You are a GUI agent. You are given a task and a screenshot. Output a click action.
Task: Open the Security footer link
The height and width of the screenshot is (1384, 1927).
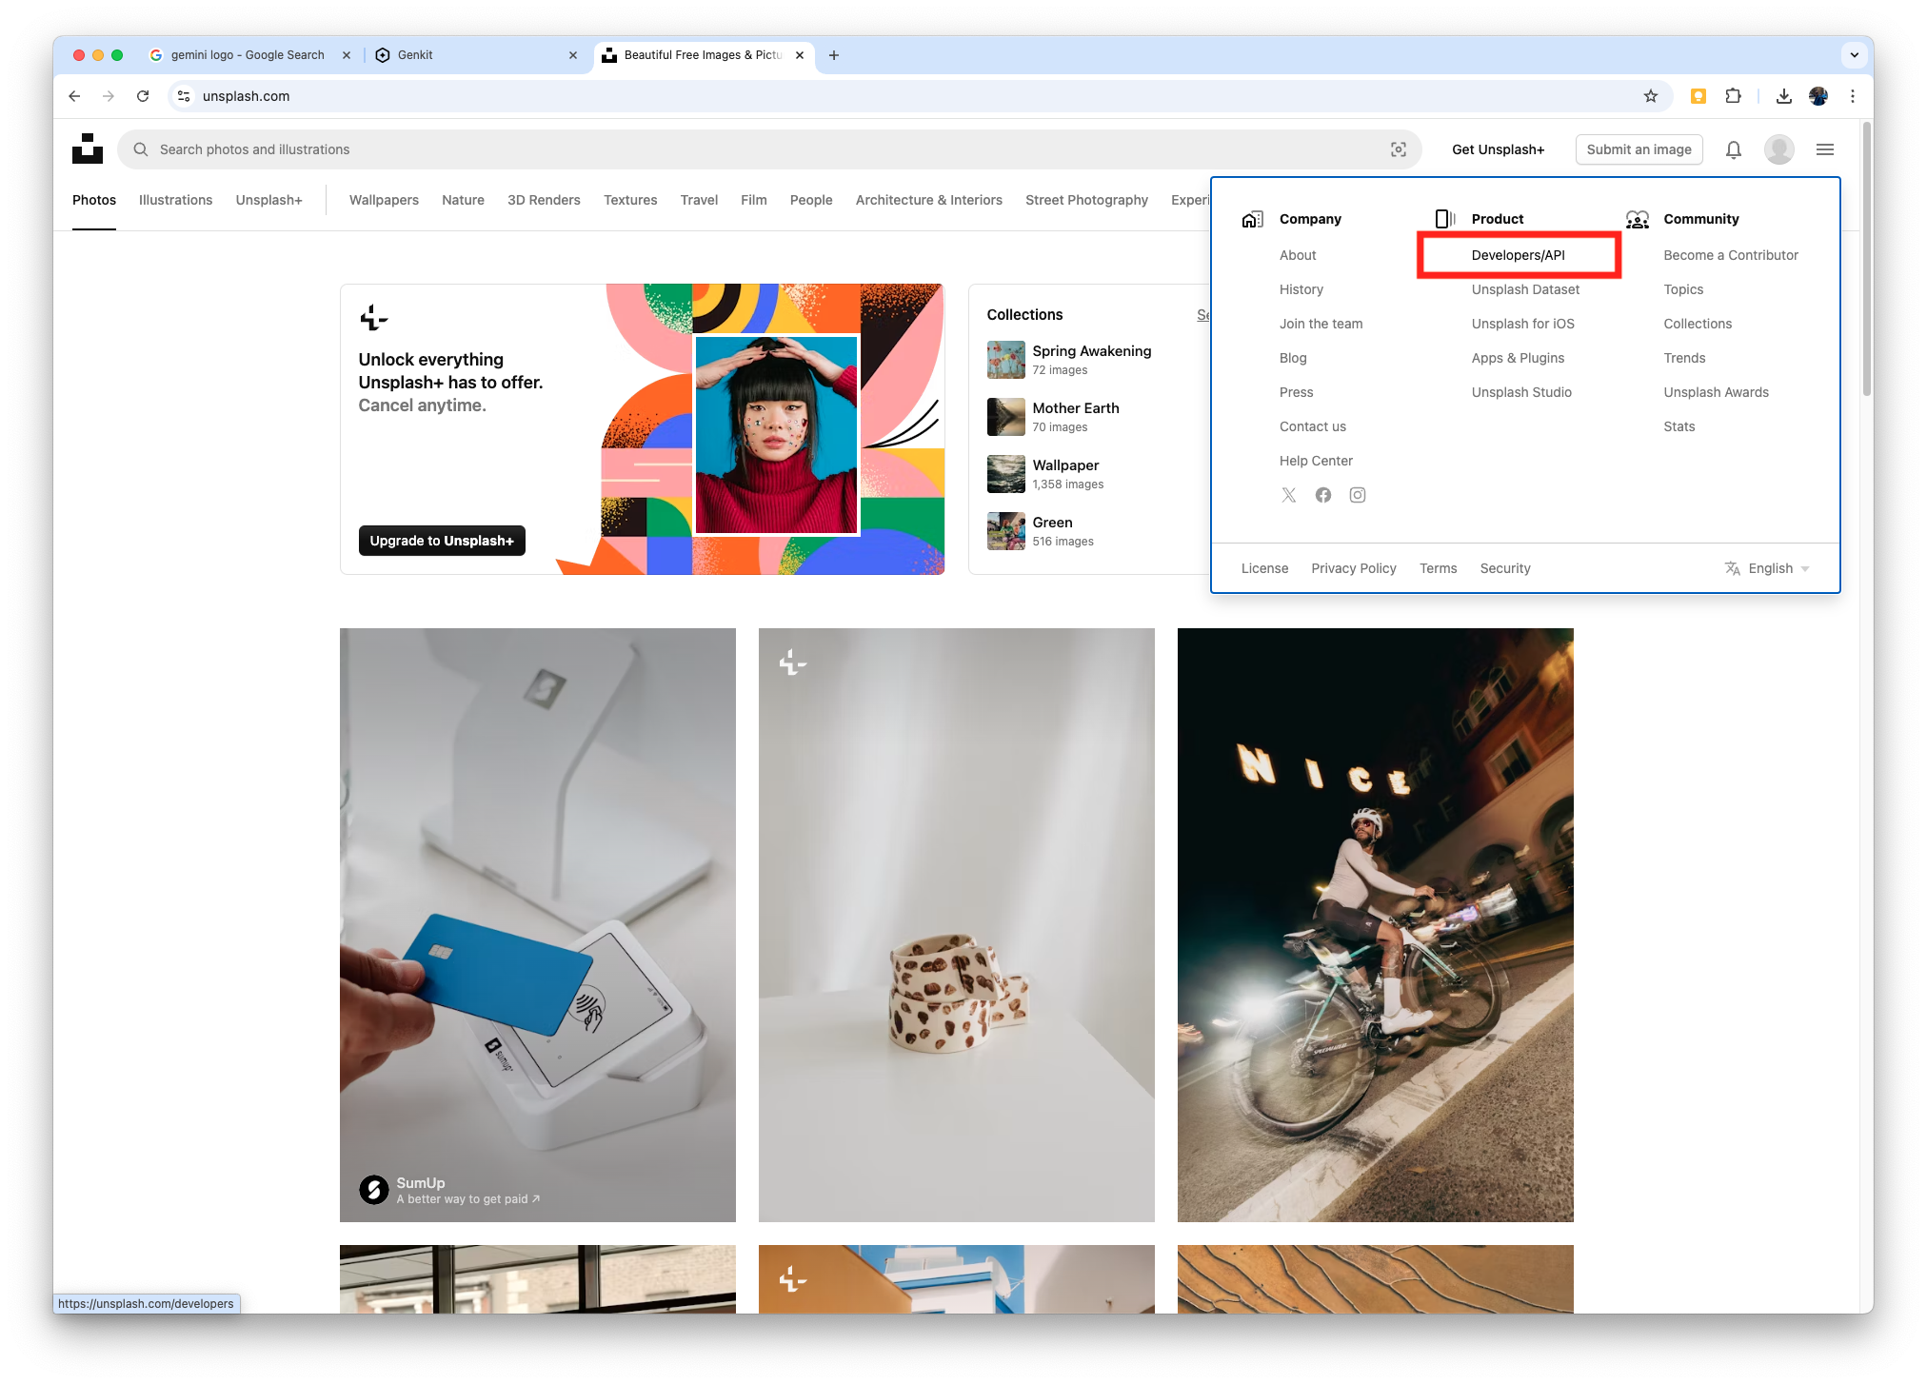(x=1505, y=568)
